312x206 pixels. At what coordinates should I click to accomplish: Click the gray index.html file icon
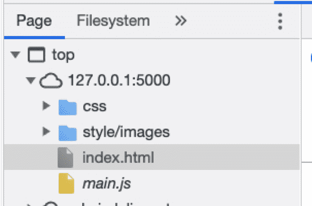point(65,158)
